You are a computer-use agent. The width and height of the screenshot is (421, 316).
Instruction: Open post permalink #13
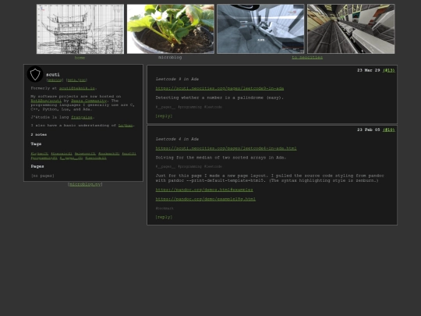coord(389,70)
